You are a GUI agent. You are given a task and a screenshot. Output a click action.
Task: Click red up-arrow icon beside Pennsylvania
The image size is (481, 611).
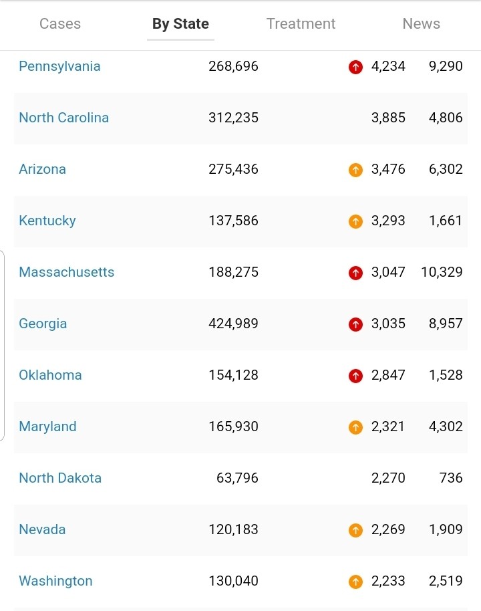pyautogui.click(x=355, y=67)
